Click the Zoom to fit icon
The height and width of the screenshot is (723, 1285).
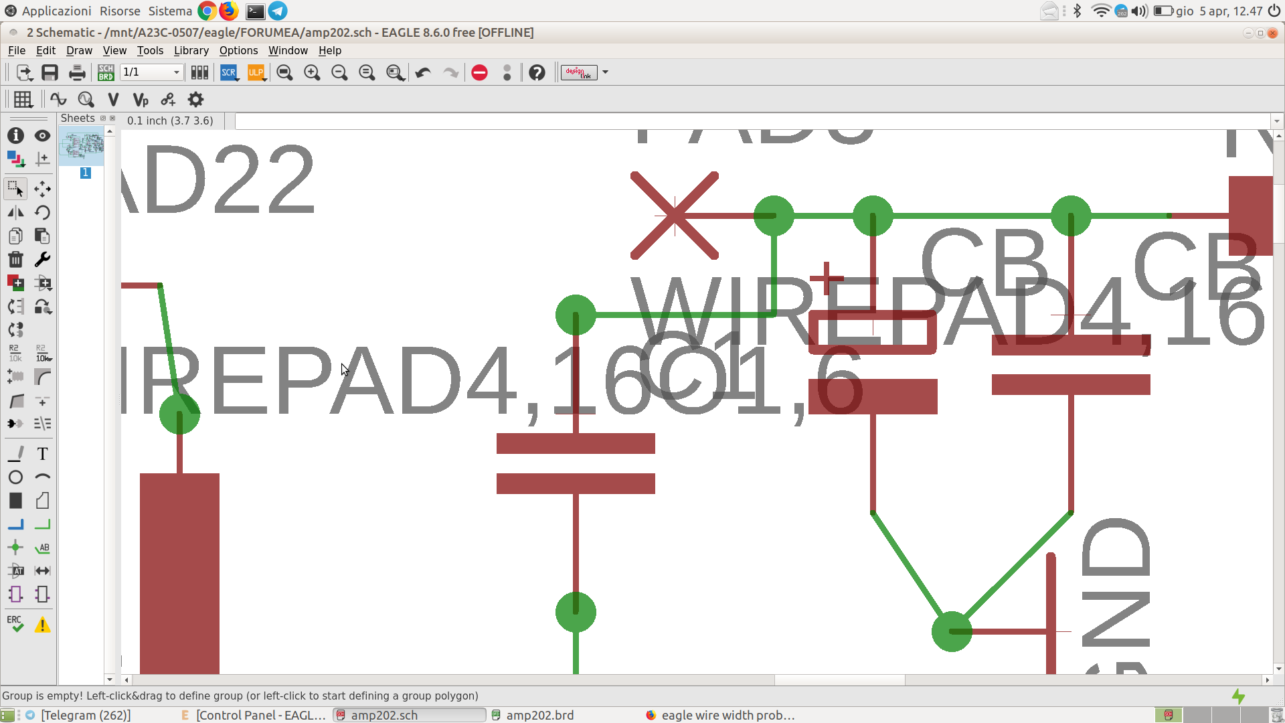(284, 72)
